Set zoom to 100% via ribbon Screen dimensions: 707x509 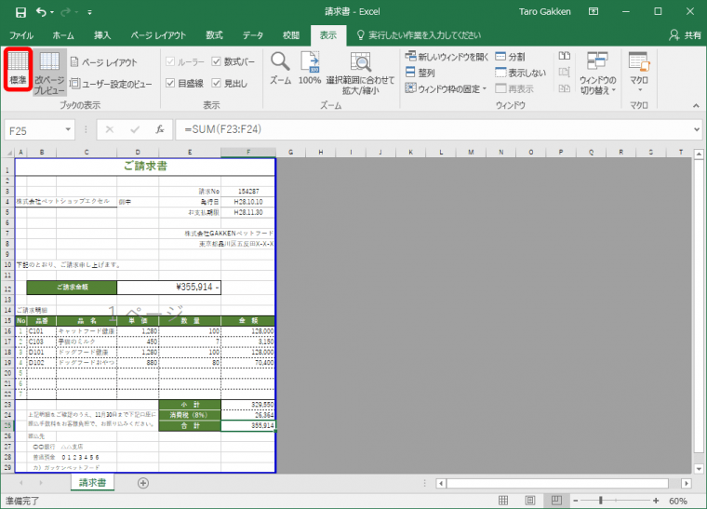point(310,68)
